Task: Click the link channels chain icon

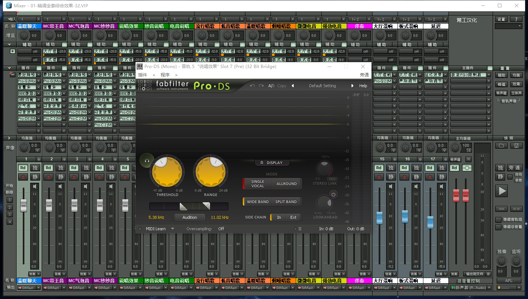Action: 501,209
